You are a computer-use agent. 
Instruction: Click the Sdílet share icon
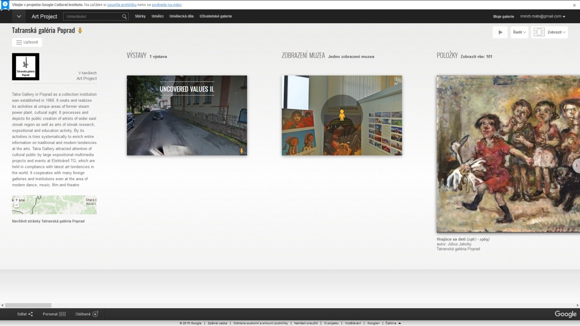[31, 314]
